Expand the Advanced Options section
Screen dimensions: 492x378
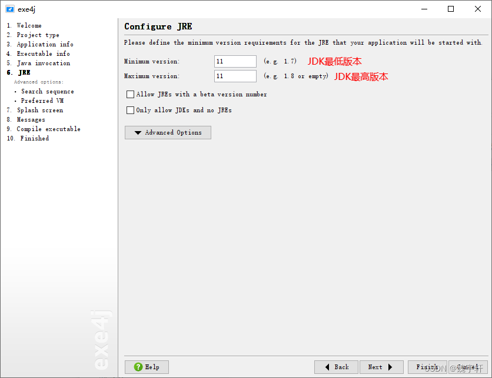point(167,132)
